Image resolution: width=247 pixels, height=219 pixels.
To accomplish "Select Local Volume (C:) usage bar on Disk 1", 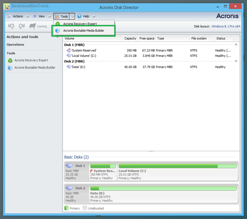I will [178, 166].
